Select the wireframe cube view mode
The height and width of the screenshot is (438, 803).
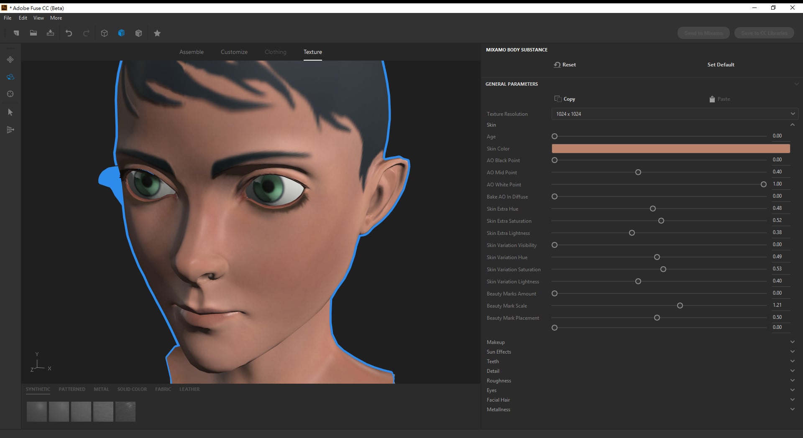[x=105, y=33]
